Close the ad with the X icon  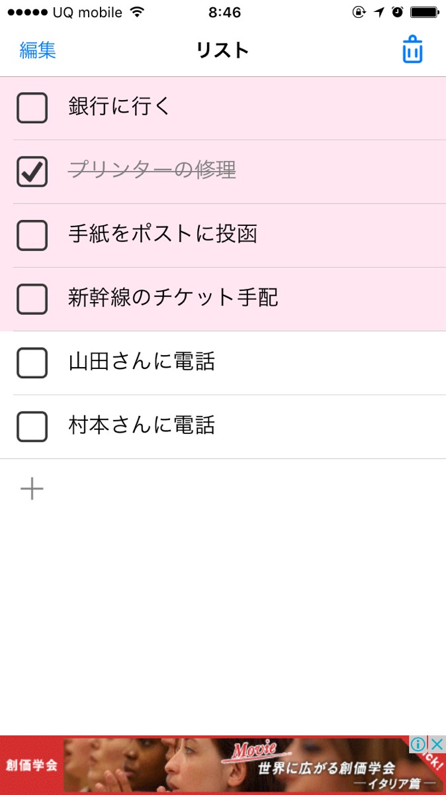(x=437, y=745)
